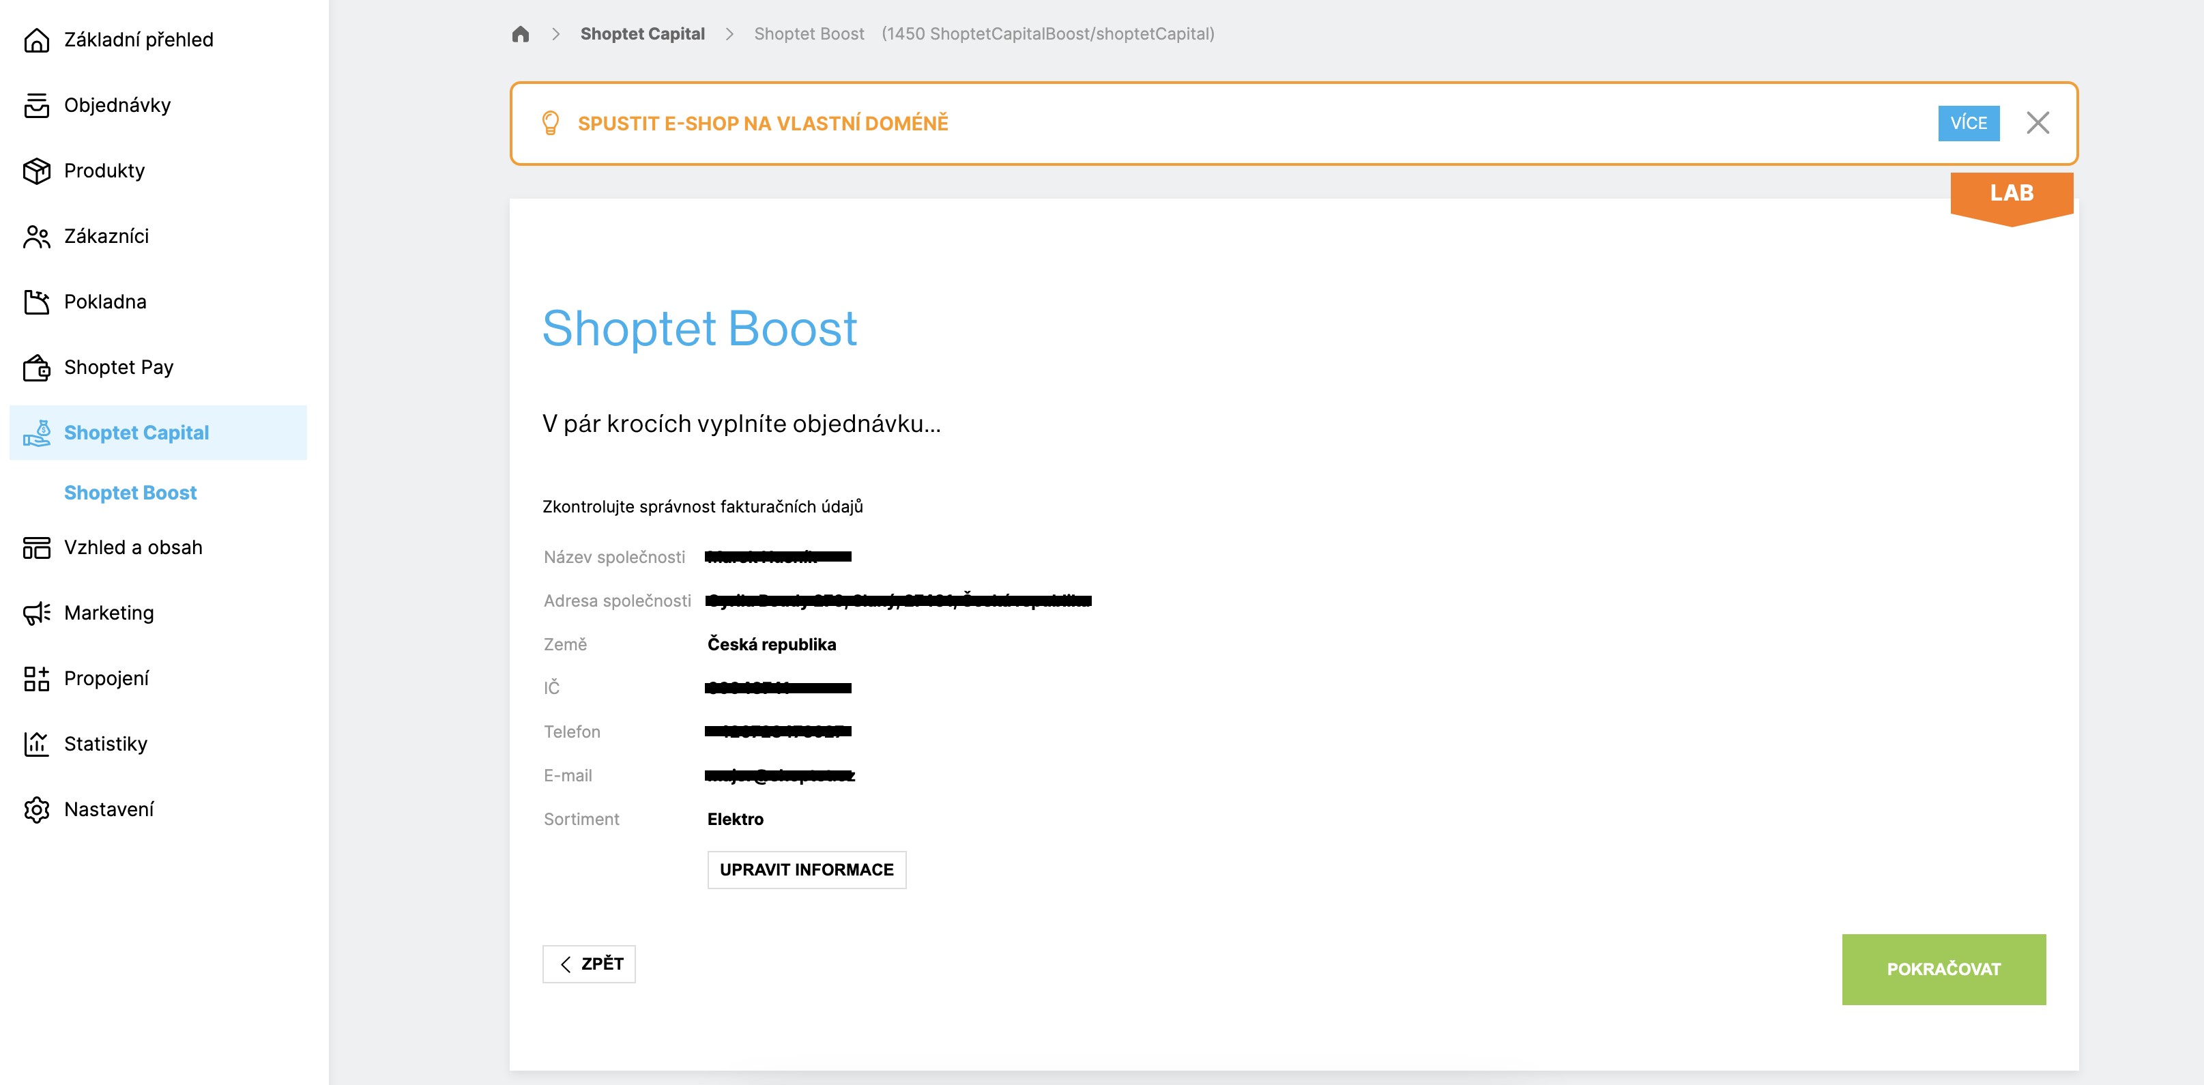Click the Shoptet Pay wallet icon

tap(36, 367)
